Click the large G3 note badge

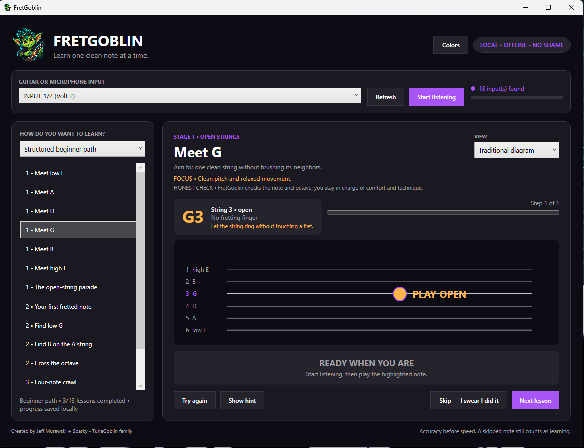pyautogui.click(x=193, y=217)
